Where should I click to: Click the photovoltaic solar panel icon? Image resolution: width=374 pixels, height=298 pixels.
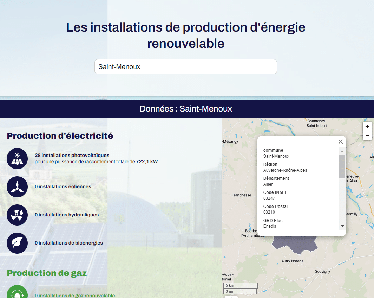[17, 159]
